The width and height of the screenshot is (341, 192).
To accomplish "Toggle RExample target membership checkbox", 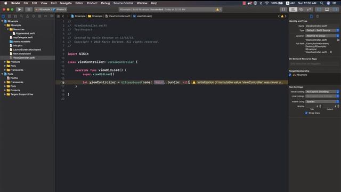I will 290,75.
